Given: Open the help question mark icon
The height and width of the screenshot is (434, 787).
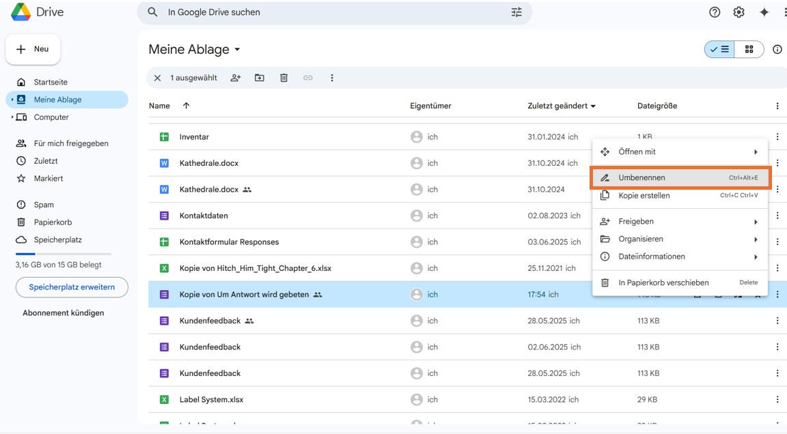Looking at the screenshot, I should 715,12.
